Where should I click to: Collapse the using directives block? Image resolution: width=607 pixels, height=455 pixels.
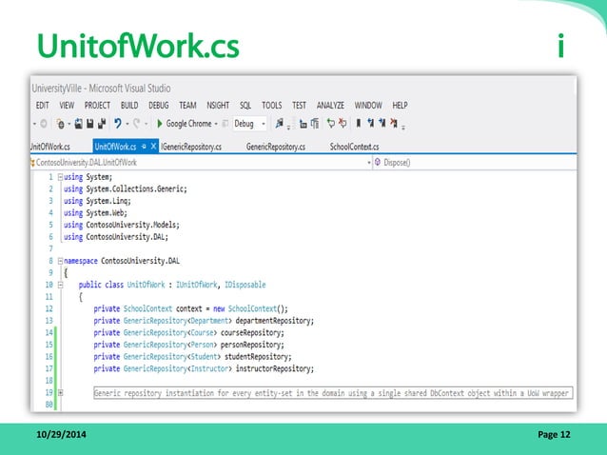point(60,177)
